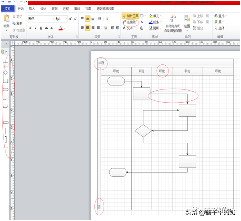The width and height of the screenshot is (241, 221).
Task: Switch to the 跨职能流程图 ribbon tab
Action: [x=105, y=9]
